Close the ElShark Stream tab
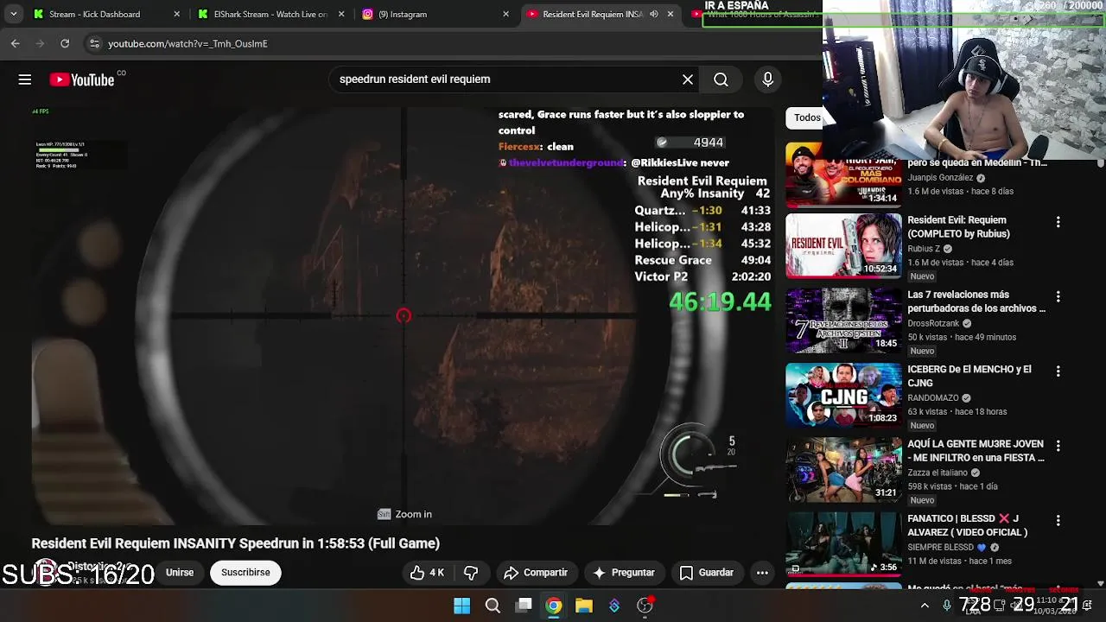Viewport: 1106px width, 622px height. (341, 14)
